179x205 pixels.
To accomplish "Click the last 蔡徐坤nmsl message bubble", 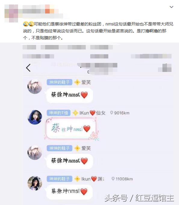I will [x=69, y=191].
